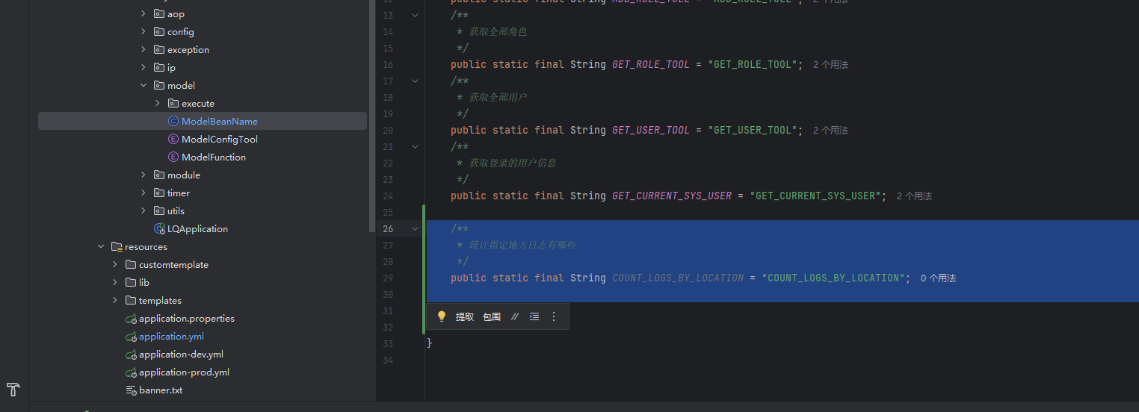This screenshot has height=412, width=1139.
Task: Click the yellow lightbulb quick-fix icon
Action: pyautogui.click(x=442, y=316)
